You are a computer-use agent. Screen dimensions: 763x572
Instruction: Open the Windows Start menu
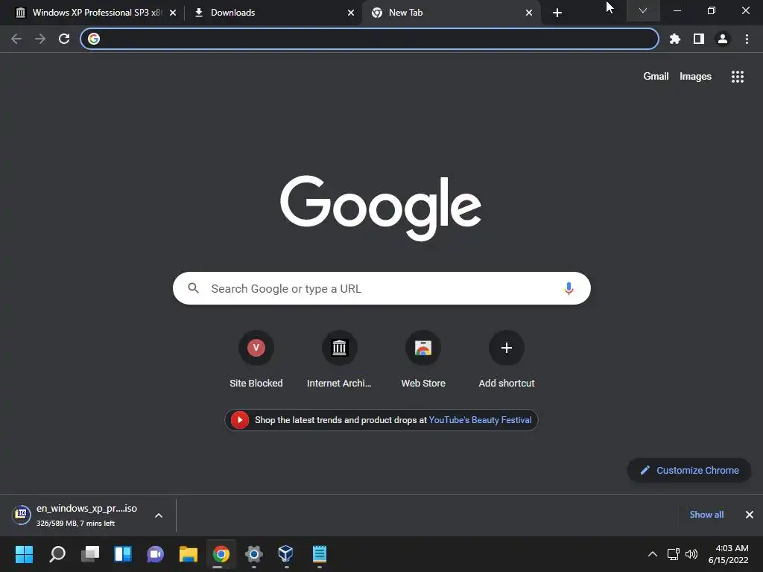[24, 554]
